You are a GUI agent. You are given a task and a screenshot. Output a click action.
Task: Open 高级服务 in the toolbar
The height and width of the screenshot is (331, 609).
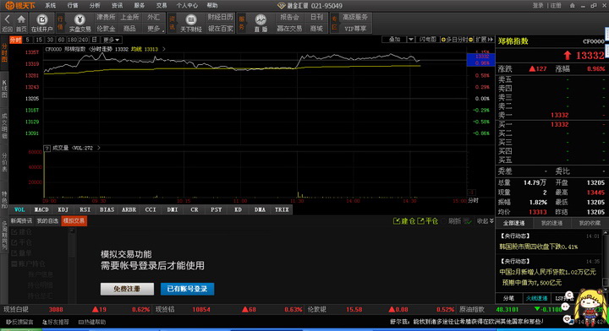point(355,17)
